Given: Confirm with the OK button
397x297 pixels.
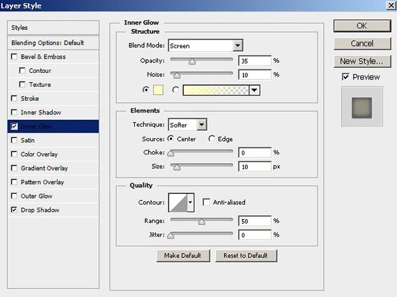Looking at the screenshot, I should coord(362,26).
